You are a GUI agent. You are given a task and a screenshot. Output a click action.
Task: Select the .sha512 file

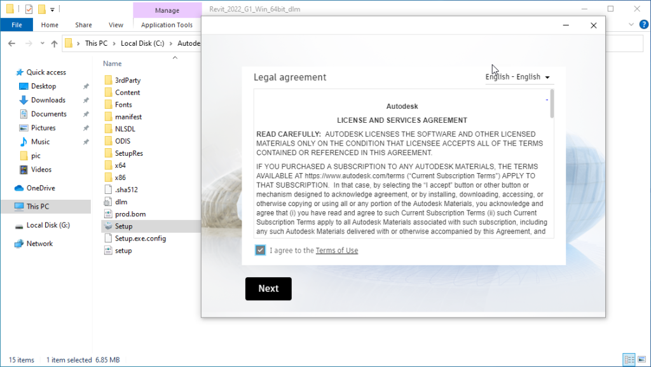tap(127, 190)
